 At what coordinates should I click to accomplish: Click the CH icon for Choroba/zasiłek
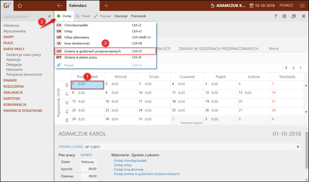59,25
